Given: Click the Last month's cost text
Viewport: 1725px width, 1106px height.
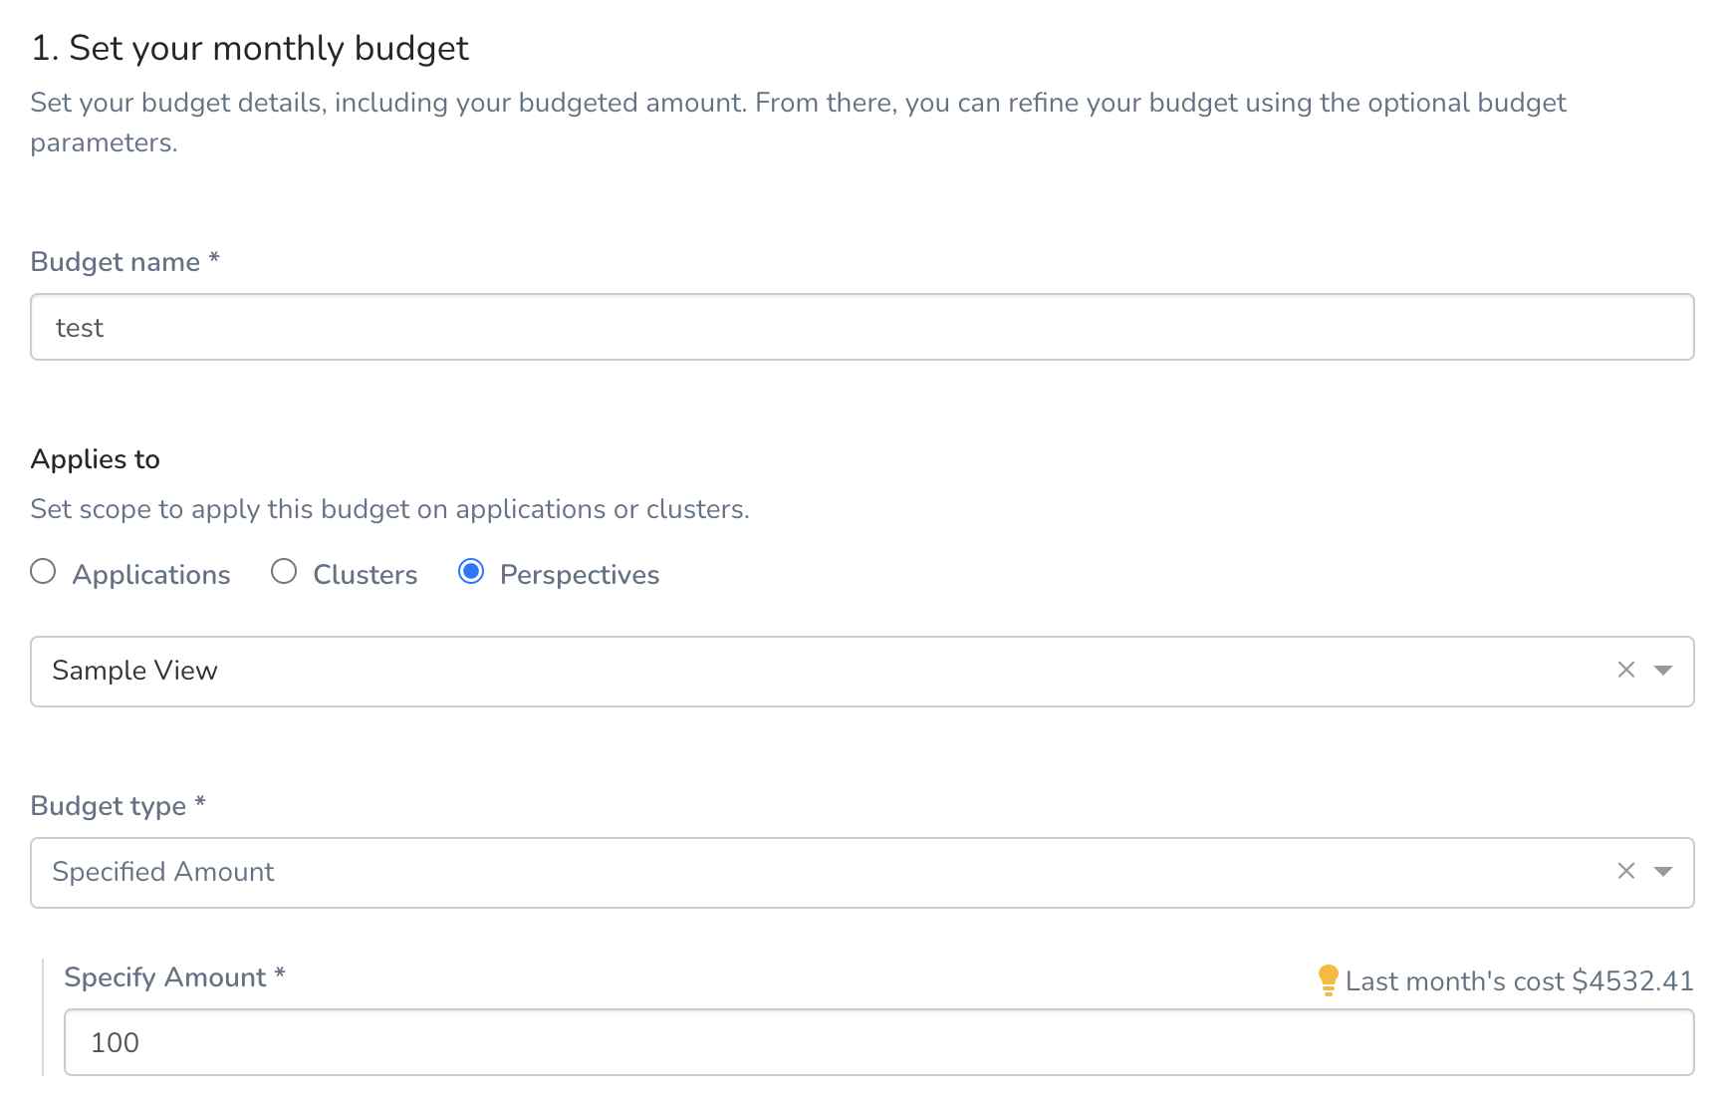Looking at the screenshot, I should tap(1519, 981).
